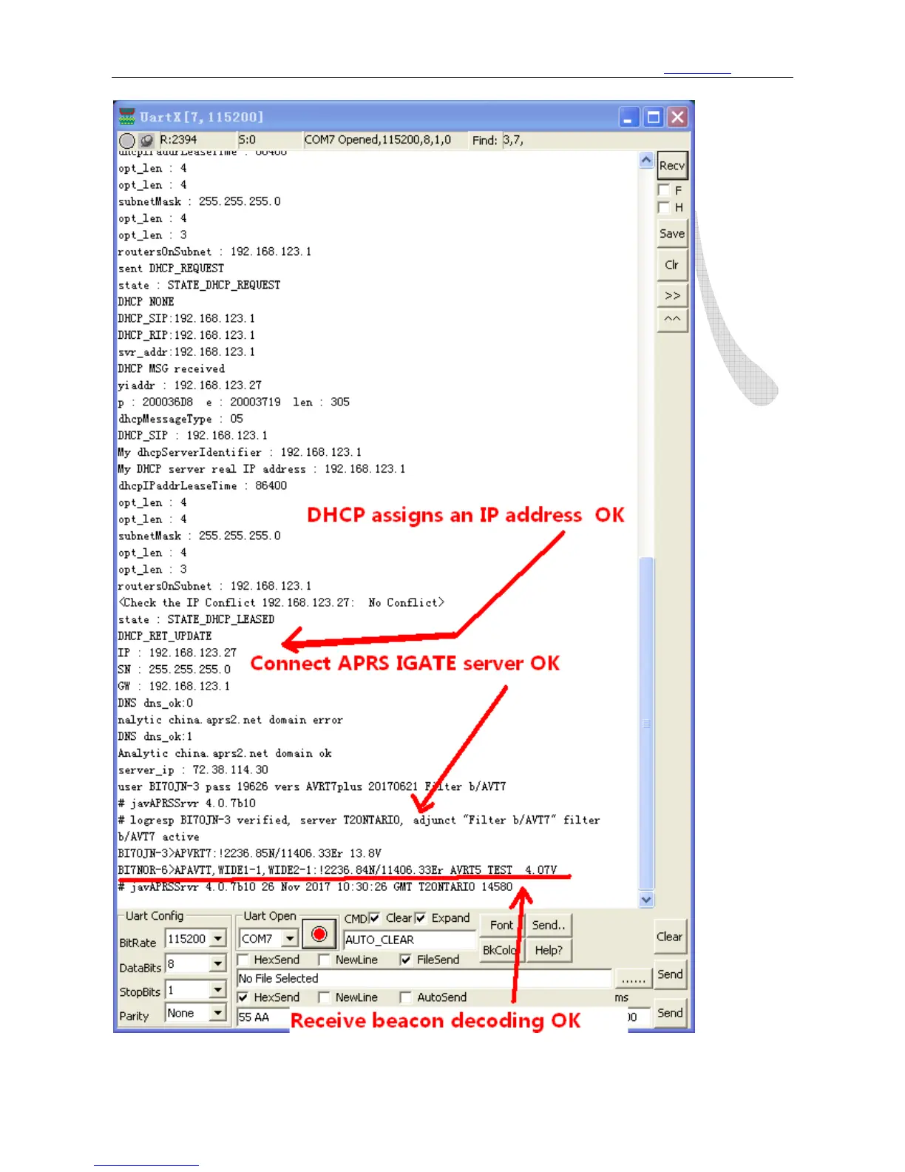905x1172 pixels.
Task: Open the Parity dropdown
Action: pyautogui.click(x=218, y=1013)
